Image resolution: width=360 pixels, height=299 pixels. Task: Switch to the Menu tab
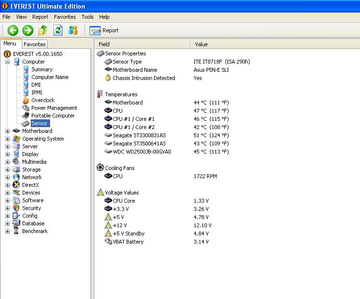pyautogui.click(x=10, y=44)
